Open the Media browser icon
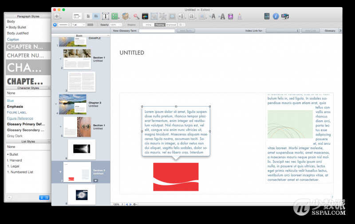This screenshot has width=355, height=224. coord(285,16)
